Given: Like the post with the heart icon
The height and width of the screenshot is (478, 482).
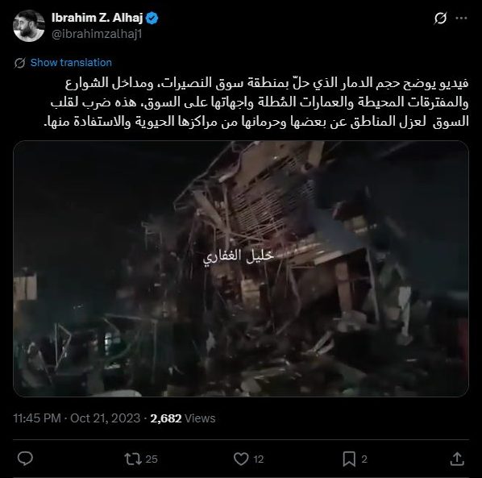Looking at the screenshot, I should [241, 459].
